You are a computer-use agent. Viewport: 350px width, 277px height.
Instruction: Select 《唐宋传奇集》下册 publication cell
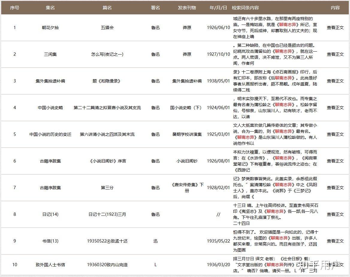(187, 188)
